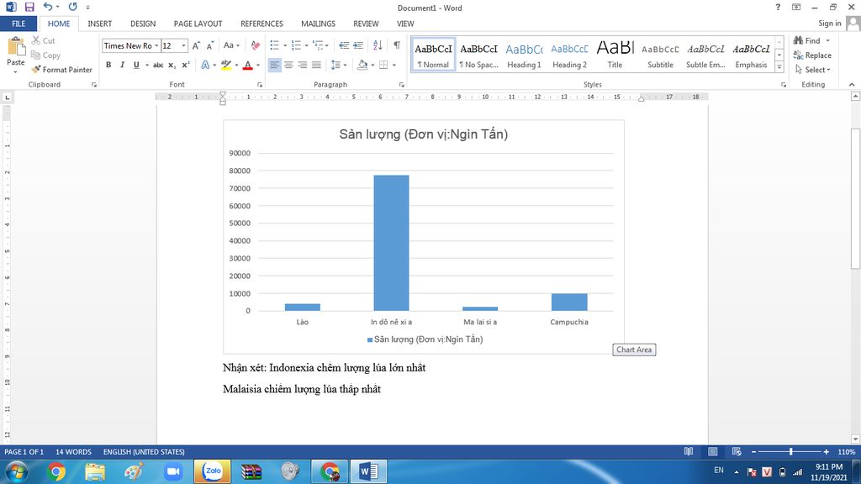
Task: Switch to Web Layout view
Action: click(x=737, y=451)
